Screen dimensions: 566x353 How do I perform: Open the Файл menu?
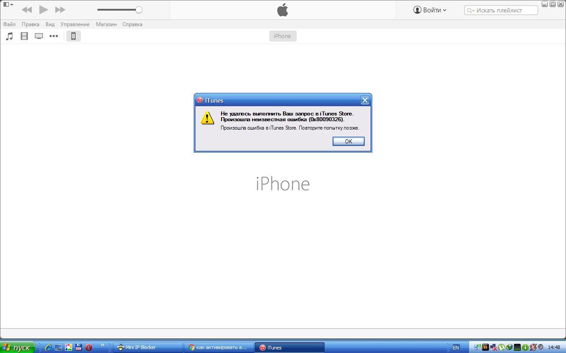[9, 24]
